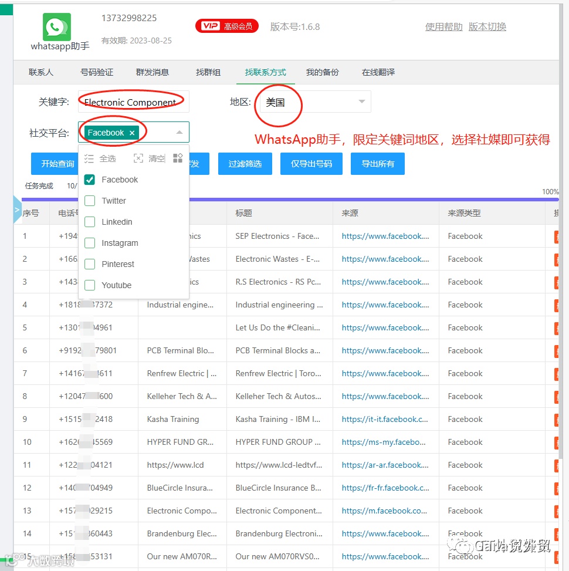Click the orange action icon on row 1
569x571 pixels.
click(x=557, y=236)
